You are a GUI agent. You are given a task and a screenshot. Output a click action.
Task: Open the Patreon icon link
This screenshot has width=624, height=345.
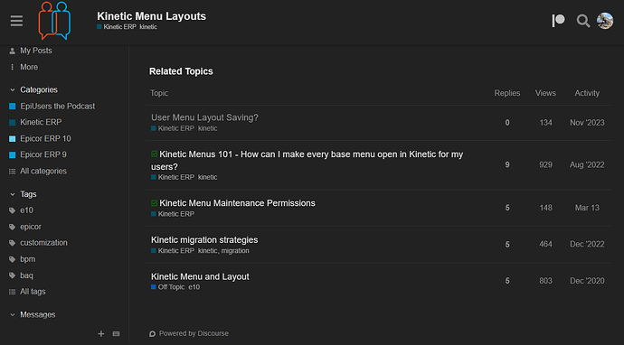(x=558, y=21)
